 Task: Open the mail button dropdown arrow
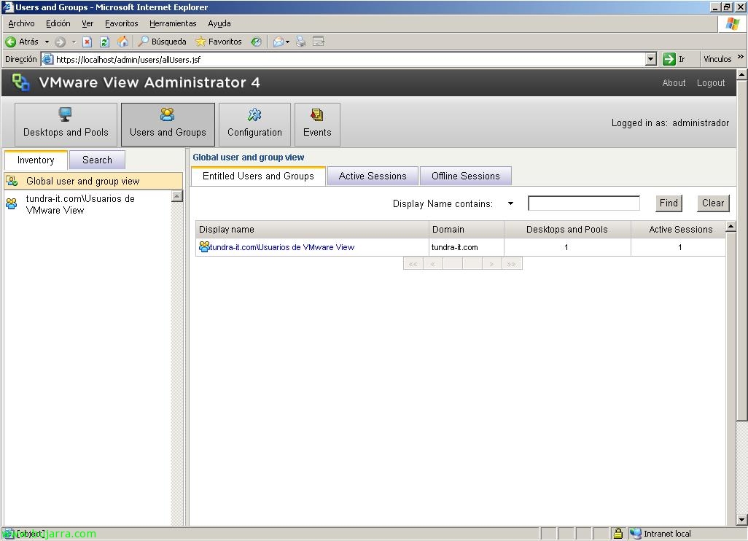click(287, 42)
